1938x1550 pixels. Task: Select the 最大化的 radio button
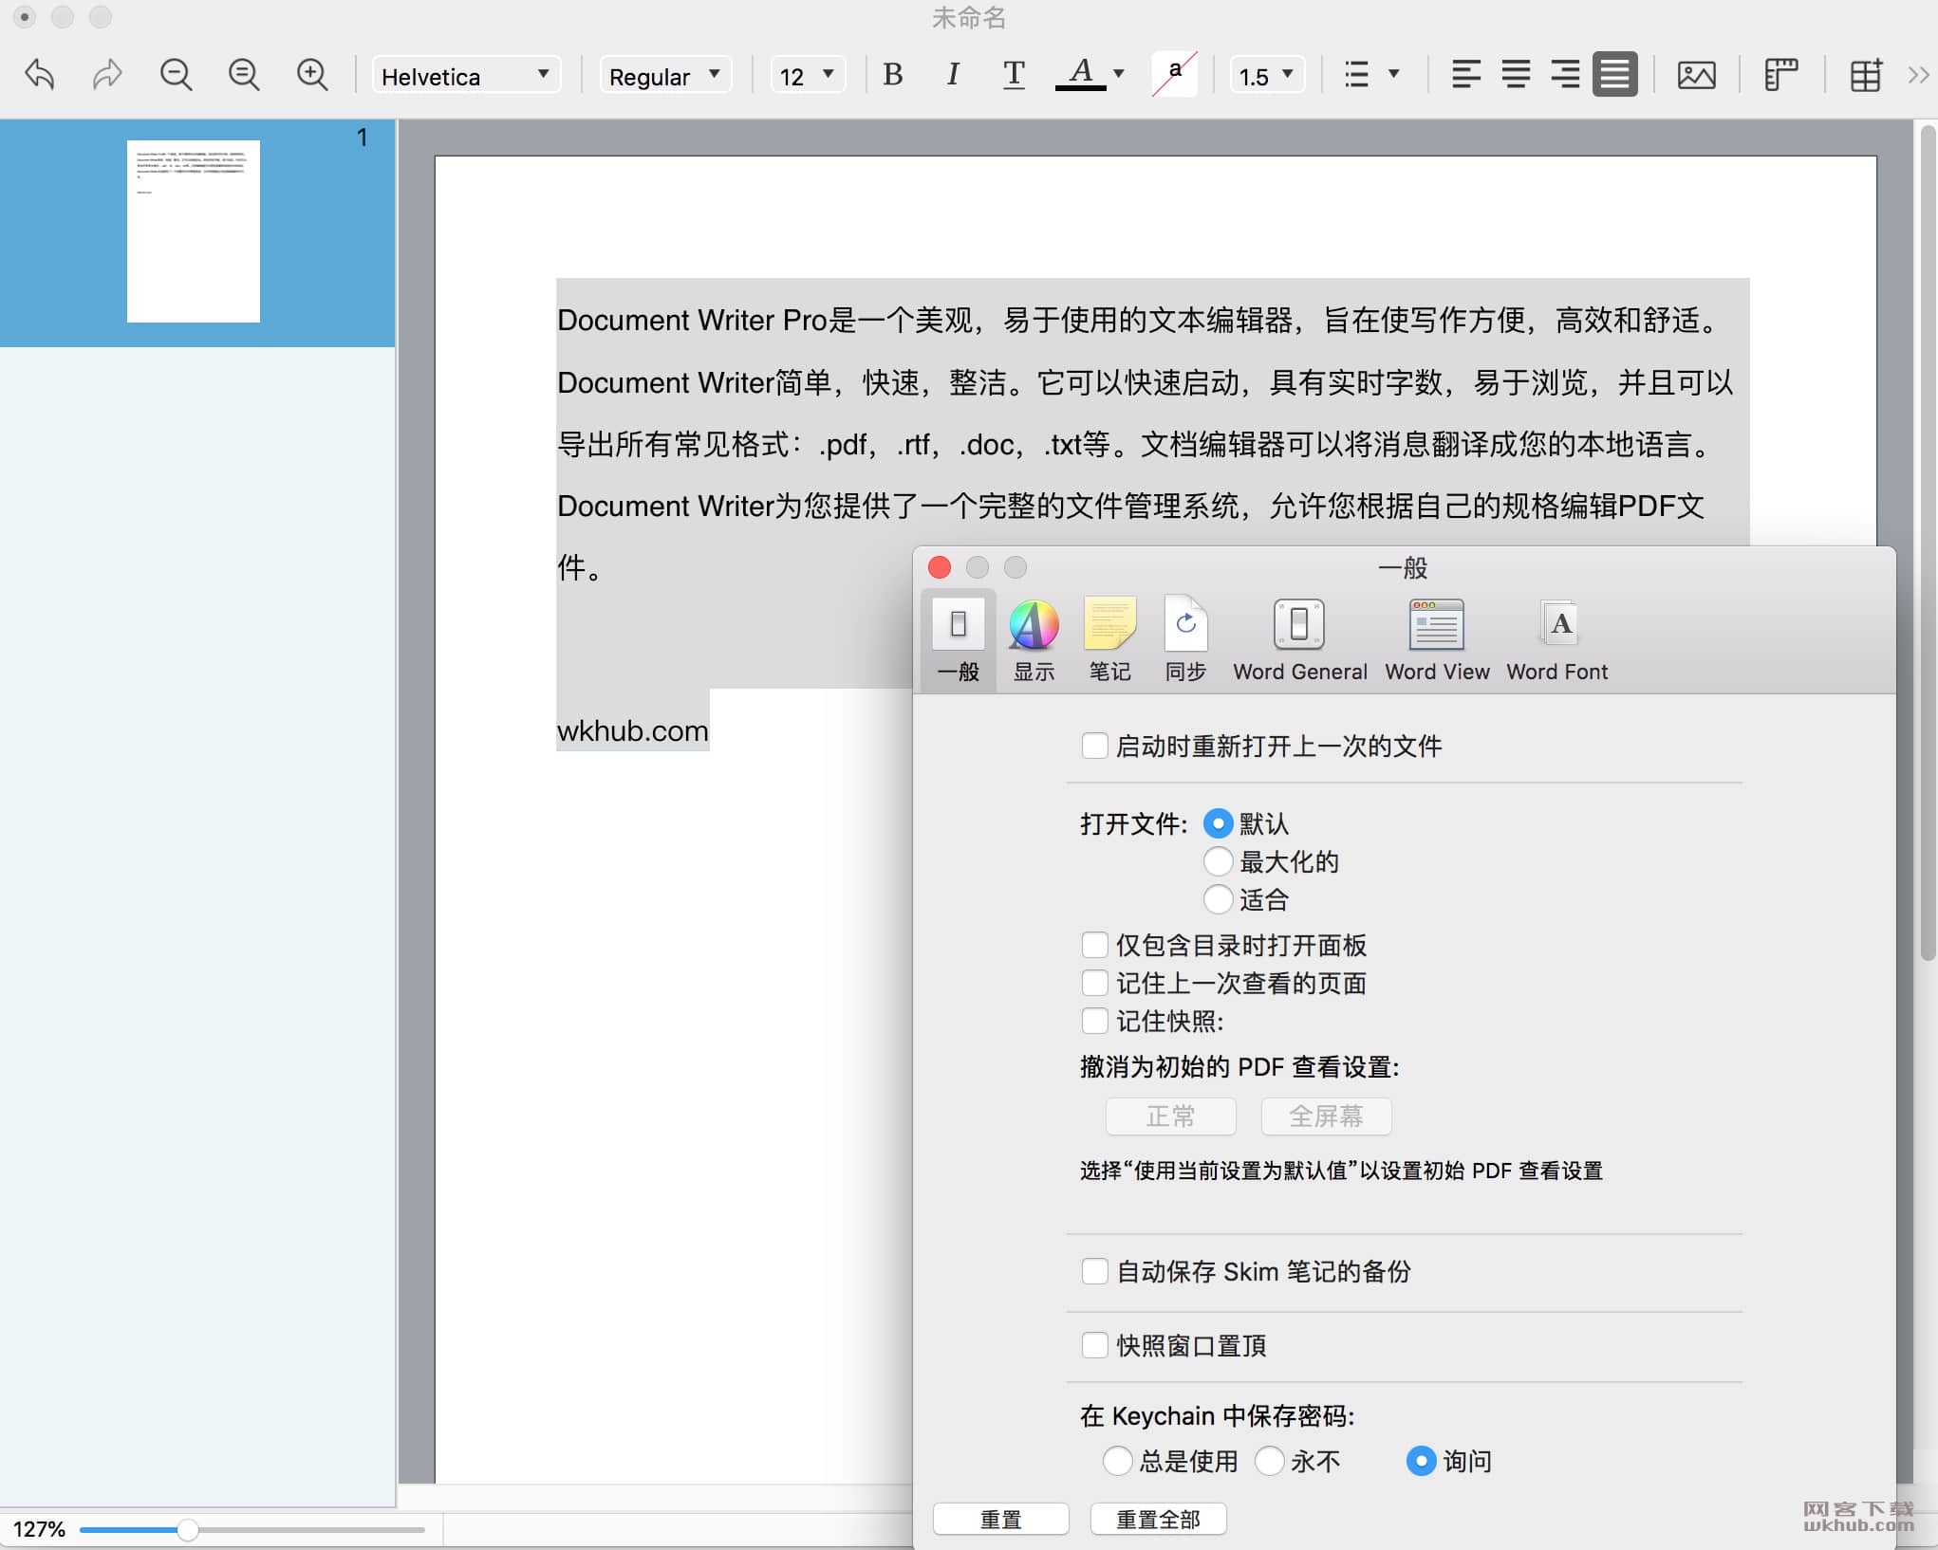click(x=1218, y=861)
